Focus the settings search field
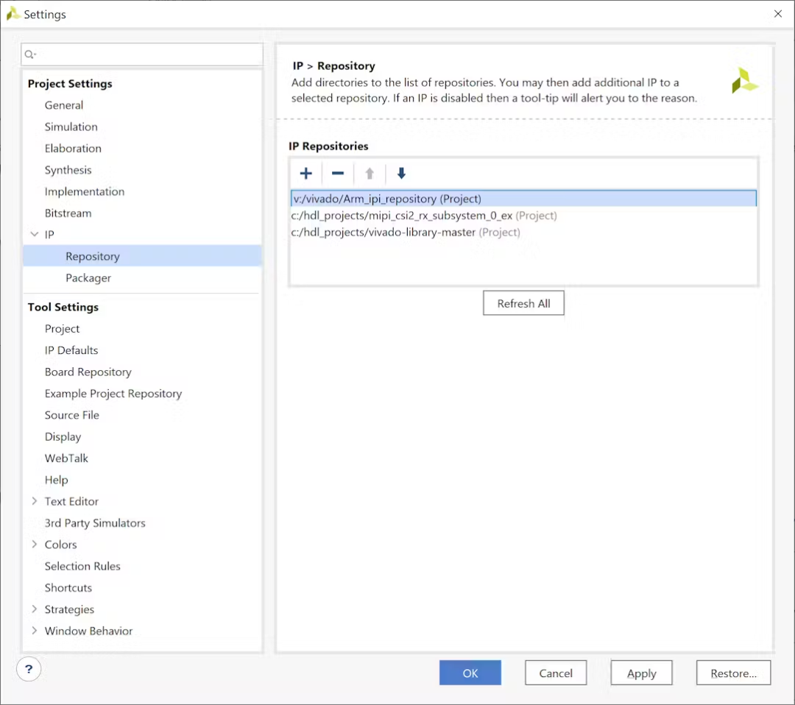This screenshot has height=705, width=795. click(142, 54)
